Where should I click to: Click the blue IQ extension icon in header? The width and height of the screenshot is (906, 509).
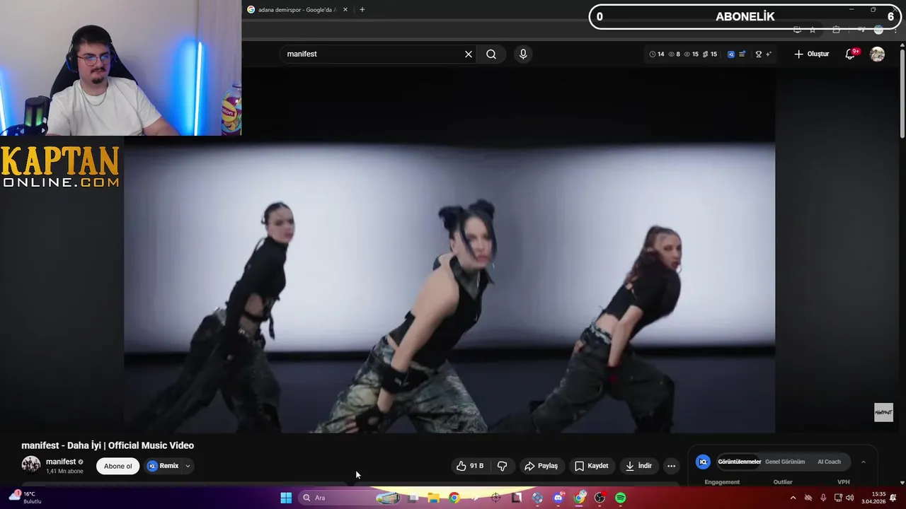pos(731,54)
